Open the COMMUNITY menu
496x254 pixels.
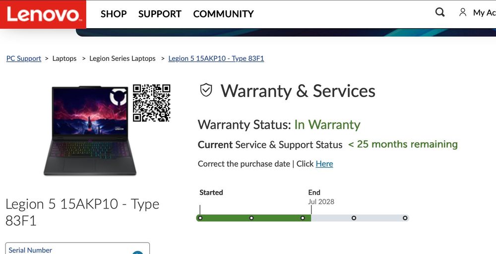pyautogui.click(x=223, y=14)
